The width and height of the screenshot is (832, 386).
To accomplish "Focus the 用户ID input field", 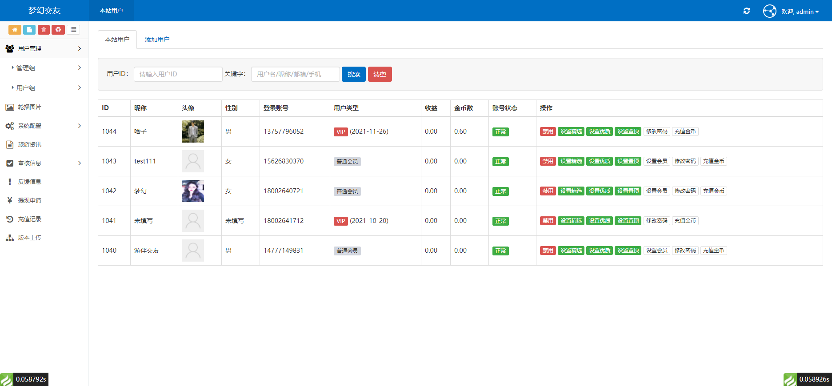I will [x=178, y=74].
